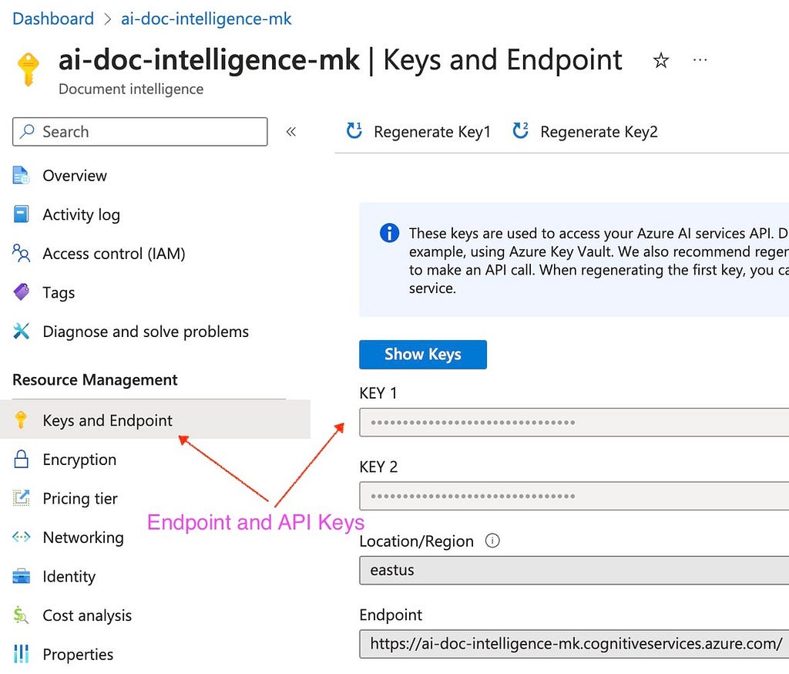The height and width of the screenshot is (674, 789).
Task: Collapse the sidebar with double chevron
Action: [290, 131]
